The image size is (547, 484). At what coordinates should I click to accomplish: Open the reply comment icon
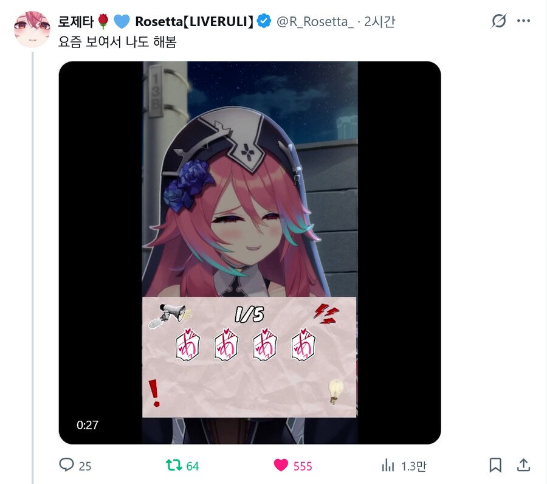pos(66,465)
